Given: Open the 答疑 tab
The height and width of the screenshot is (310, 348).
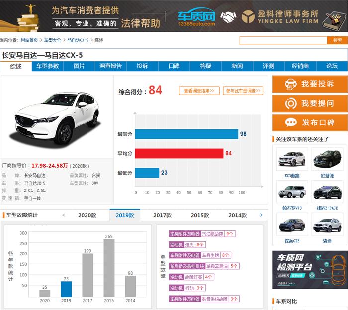Looking at the screenshot, I should [205, 66].
